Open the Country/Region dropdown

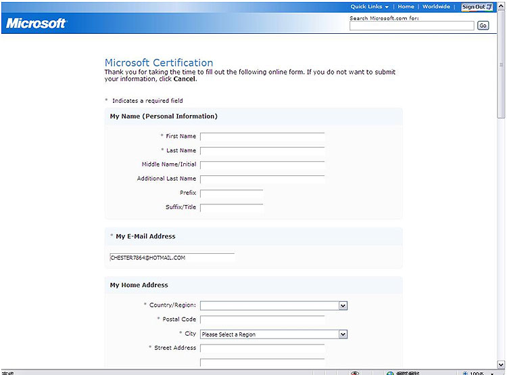point(274,305)
